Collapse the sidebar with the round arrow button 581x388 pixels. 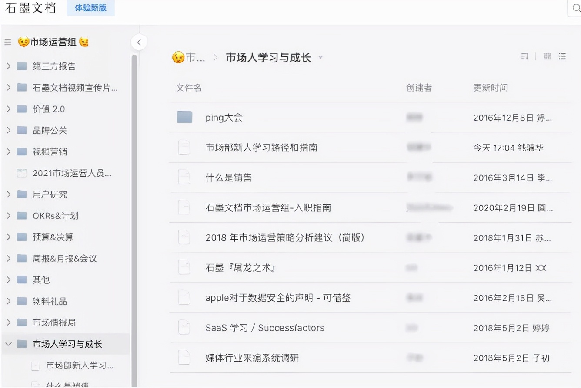(139, 42)
